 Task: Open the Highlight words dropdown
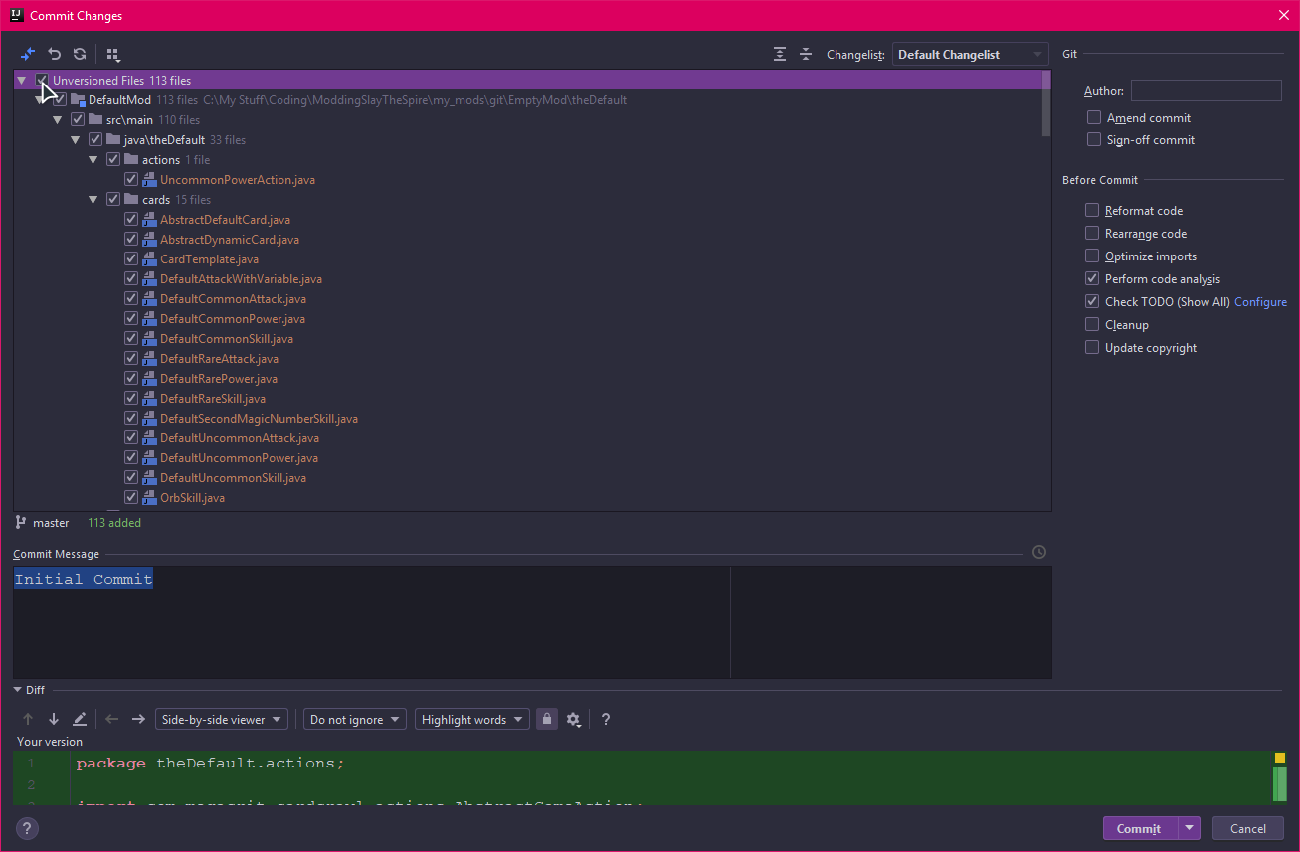[471, 719]
